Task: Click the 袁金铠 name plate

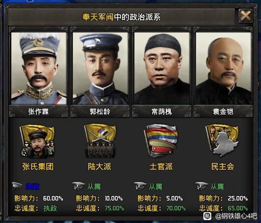Action: (x=223, y=111)
